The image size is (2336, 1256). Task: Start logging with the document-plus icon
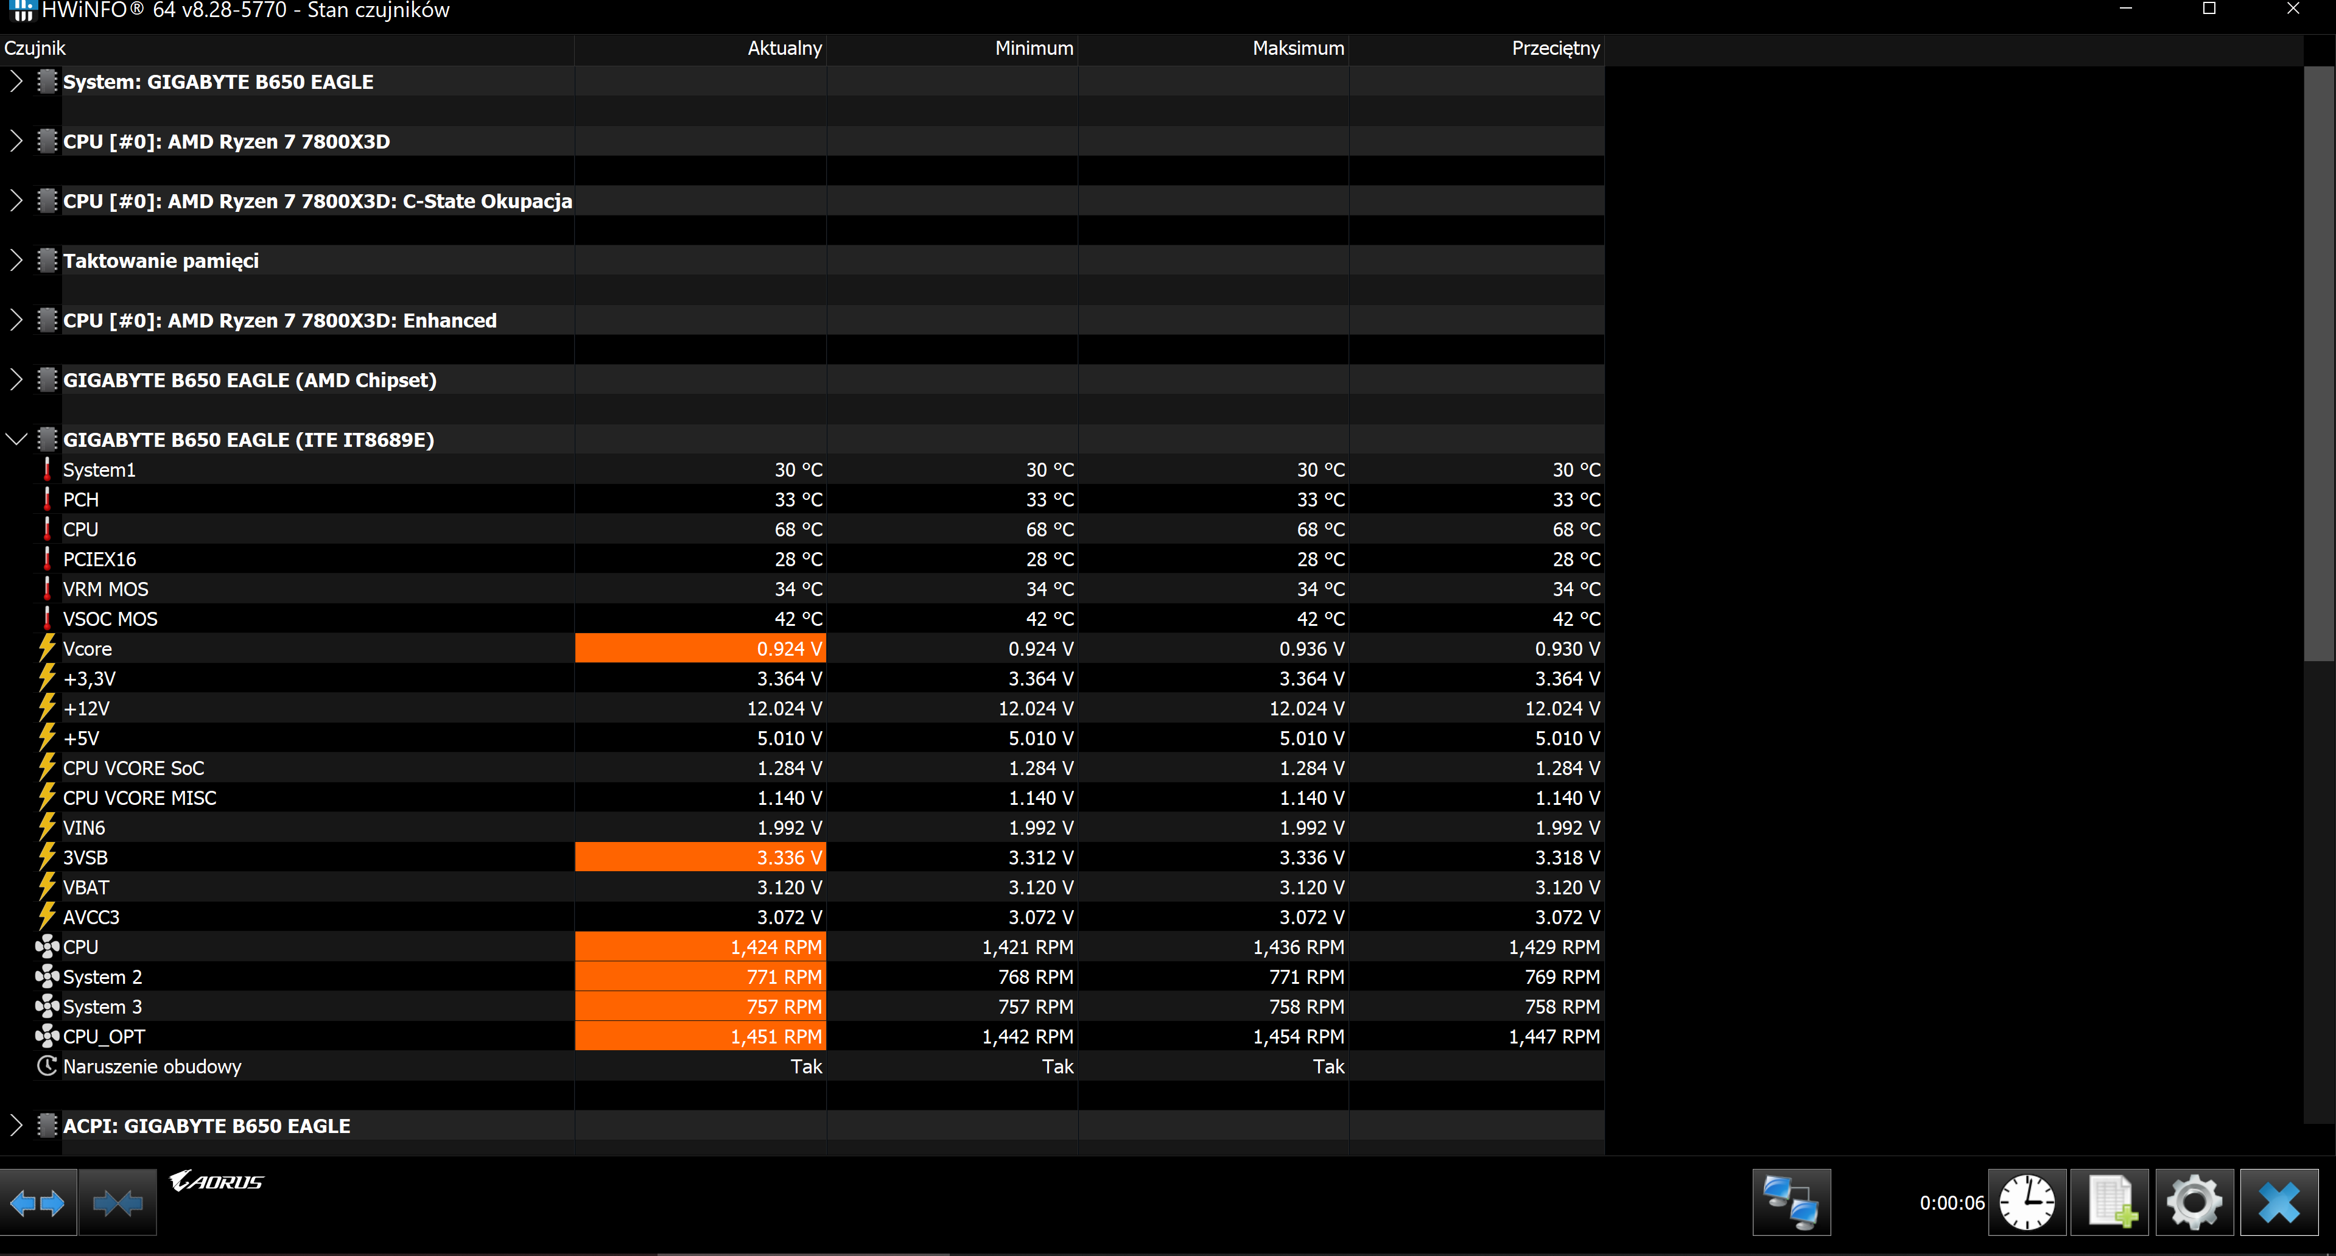pos(2110,1202)
